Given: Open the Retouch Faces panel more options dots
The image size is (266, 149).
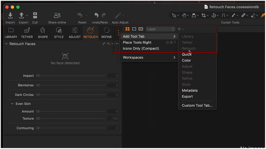Looking at the screenshot, I should pos(117,44).
